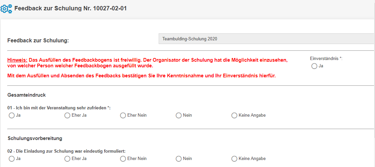Click the Teambulding-Schulung 2020 field

tap(266, 39)
